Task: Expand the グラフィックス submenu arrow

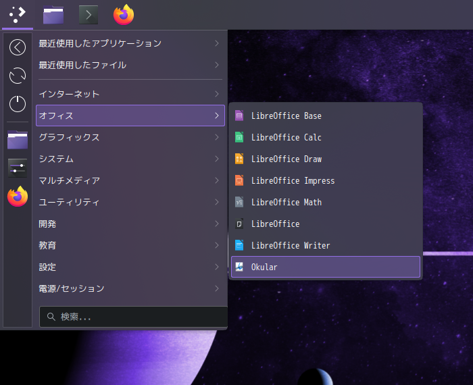Action: coord(217,137)
